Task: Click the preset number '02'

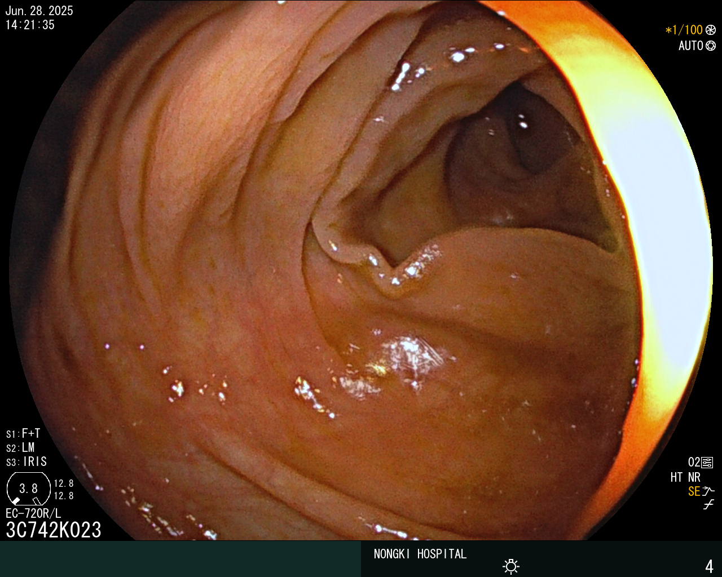Action: click(x=694, y=463)
